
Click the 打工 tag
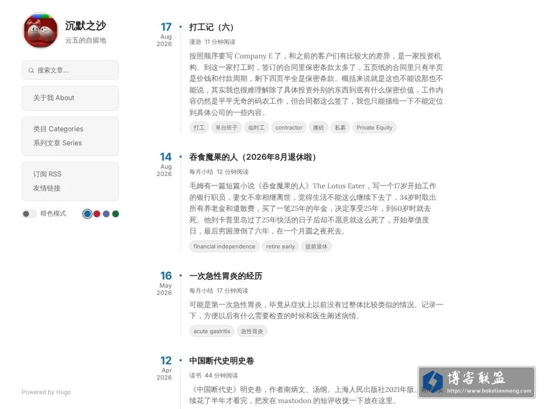click(x=199, y=128)
